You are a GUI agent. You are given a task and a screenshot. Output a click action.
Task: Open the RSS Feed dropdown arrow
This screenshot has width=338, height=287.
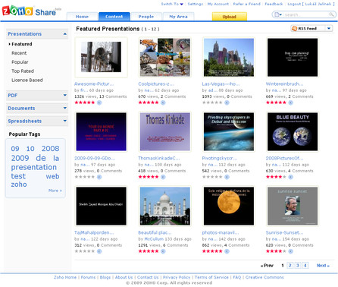pyautogui.click(x=329, y=29)
